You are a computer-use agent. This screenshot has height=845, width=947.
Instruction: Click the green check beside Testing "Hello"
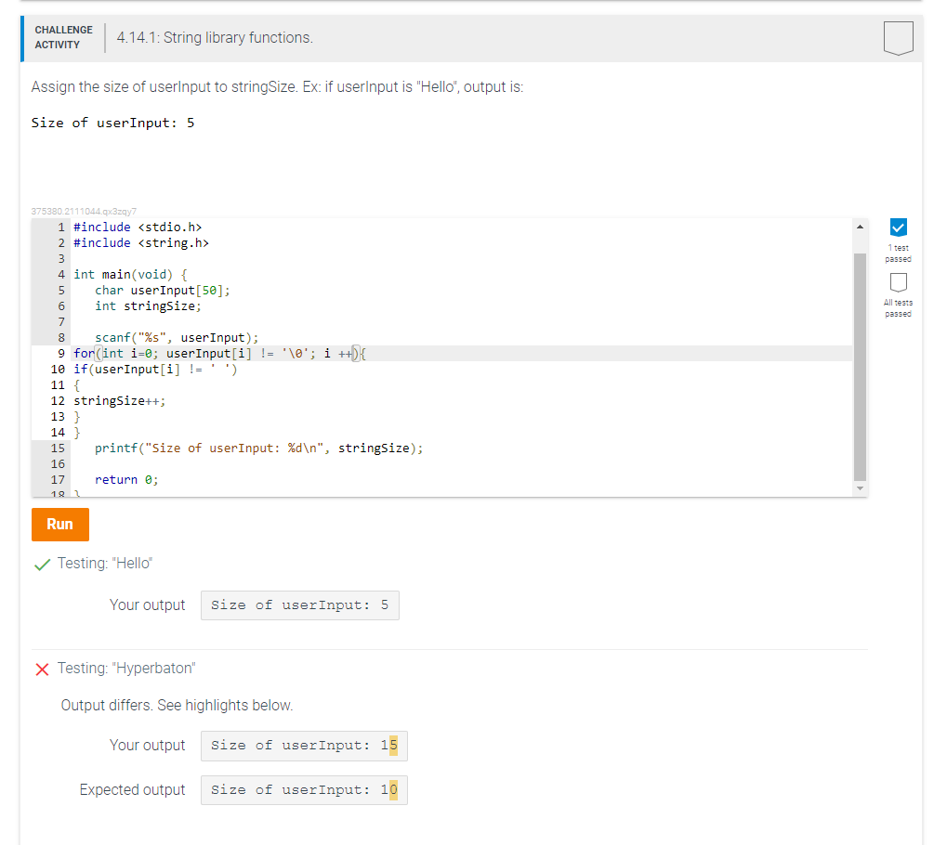pyautogui.click(x=42, y=565)
